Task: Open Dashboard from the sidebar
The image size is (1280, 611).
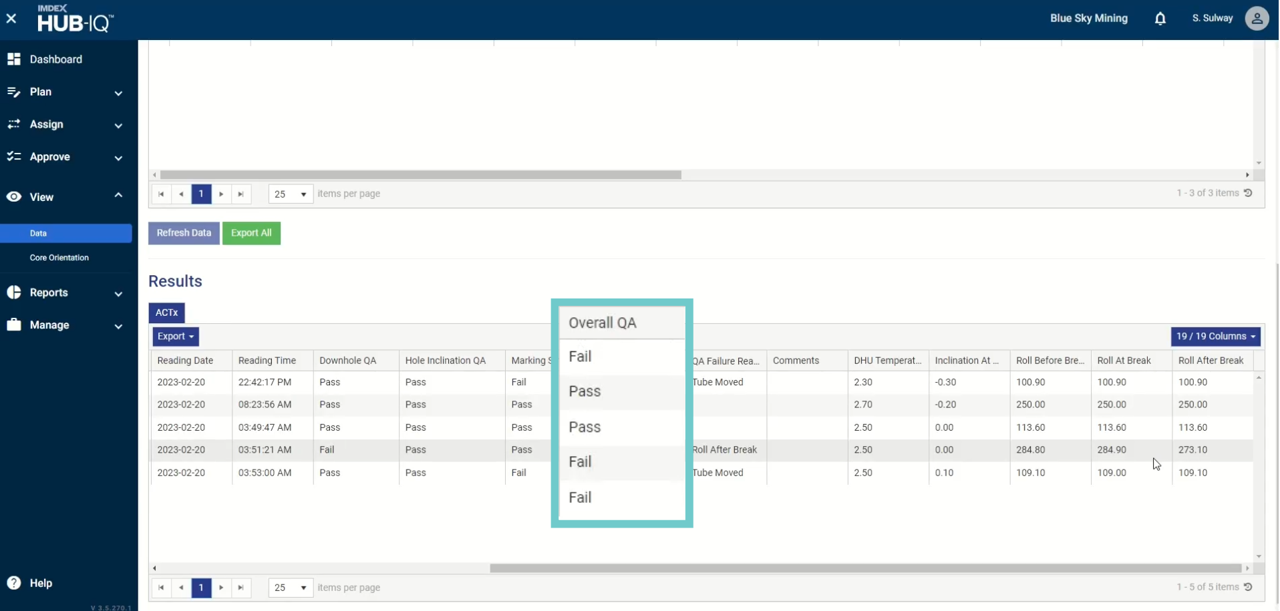Action: pos(55,59)
